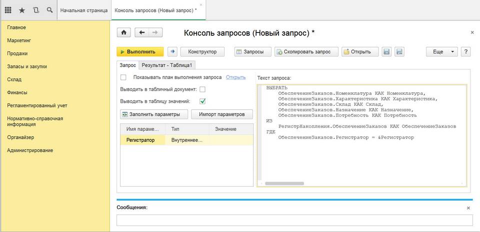Open Главное section
Image resolution: width=480 pixels, height=232 pixels.
click(16, 27)
